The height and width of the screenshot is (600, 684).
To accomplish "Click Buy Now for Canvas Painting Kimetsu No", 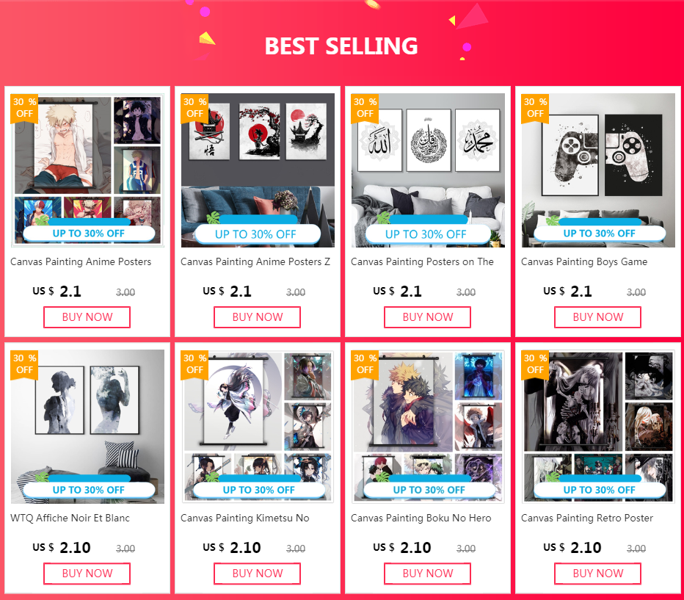I will click(x=257, y=574).
